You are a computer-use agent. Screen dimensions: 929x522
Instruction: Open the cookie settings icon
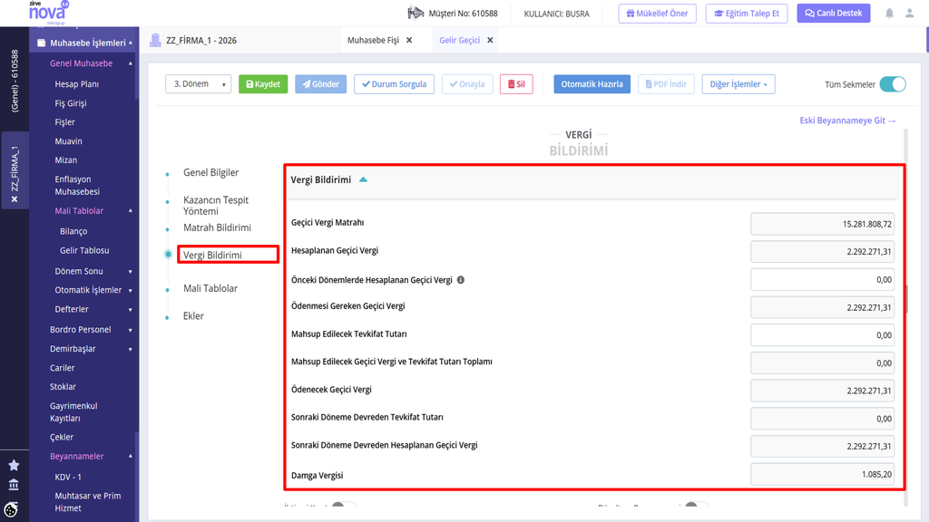(x=11, y=509)
